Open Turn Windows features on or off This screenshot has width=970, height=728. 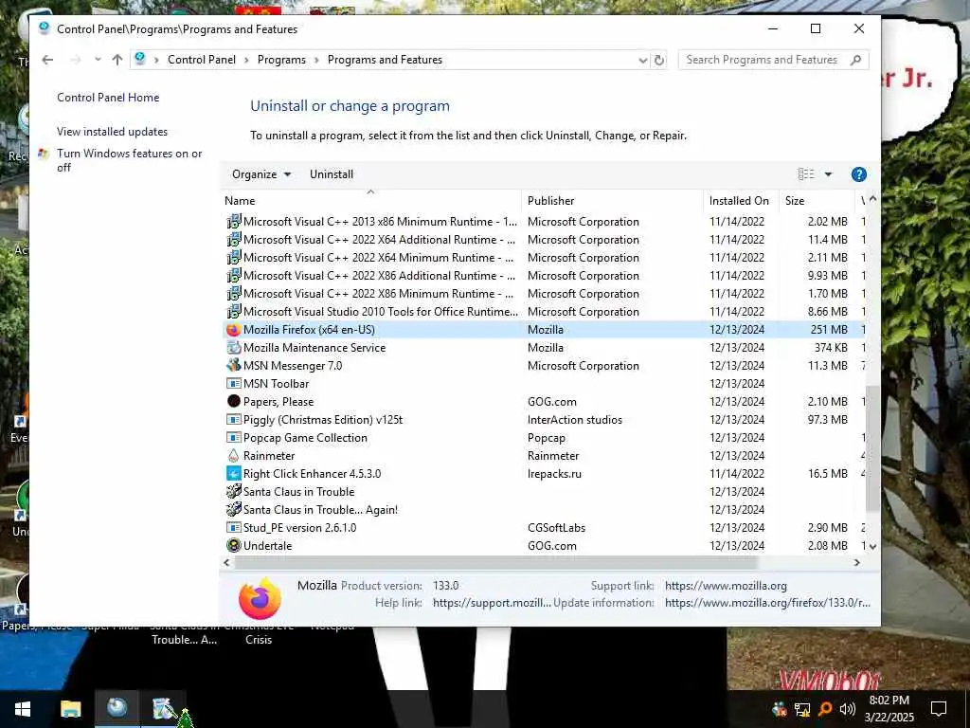point(129,160)
